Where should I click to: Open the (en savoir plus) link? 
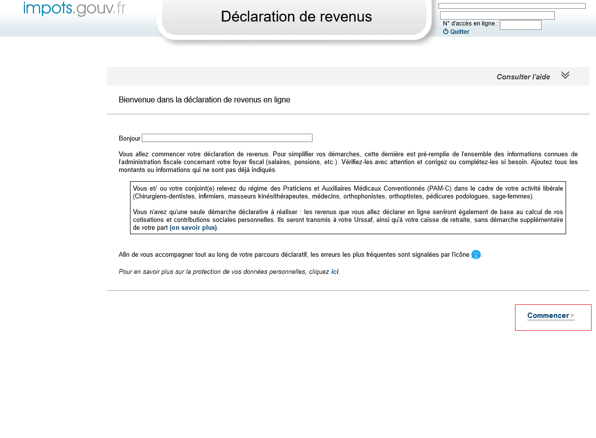[193, 228]
